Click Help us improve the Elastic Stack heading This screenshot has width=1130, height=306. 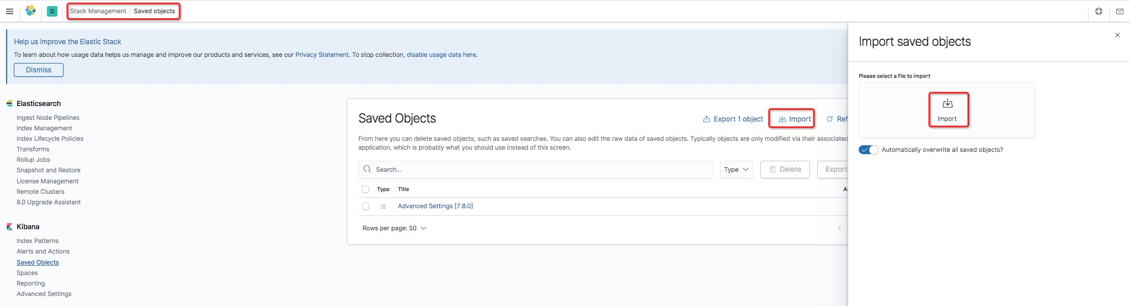click(x=67, y=41)
